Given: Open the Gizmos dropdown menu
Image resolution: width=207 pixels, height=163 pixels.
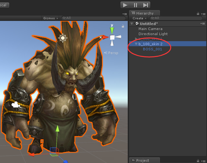Looking at the screenshot, I should [x=50, y=18].
